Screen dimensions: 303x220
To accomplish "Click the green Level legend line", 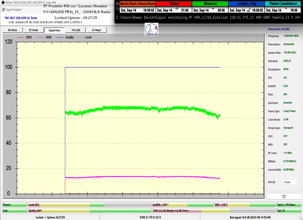I will [x=80, y=37].
